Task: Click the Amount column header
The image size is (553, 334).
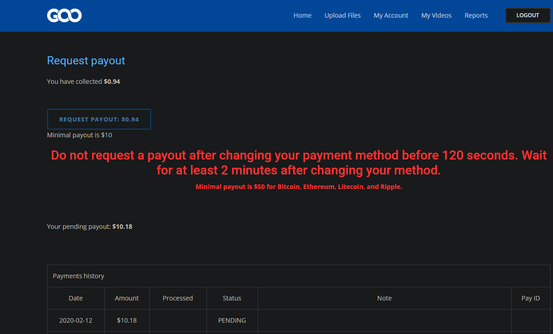Action: (x=127, y=298)
